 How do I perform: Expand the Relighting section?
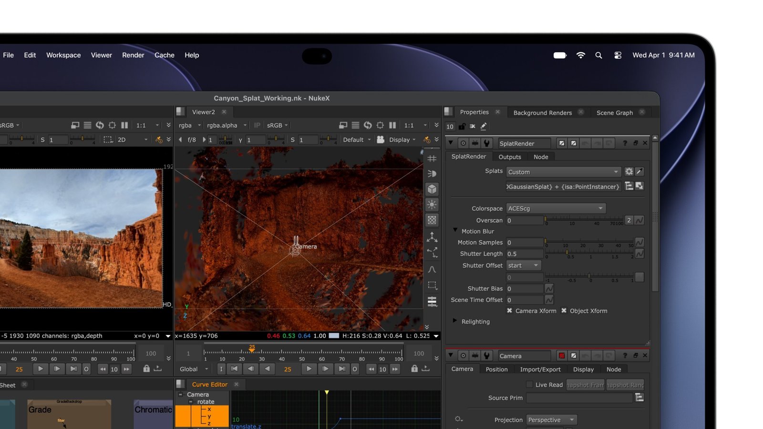point(455,321)
